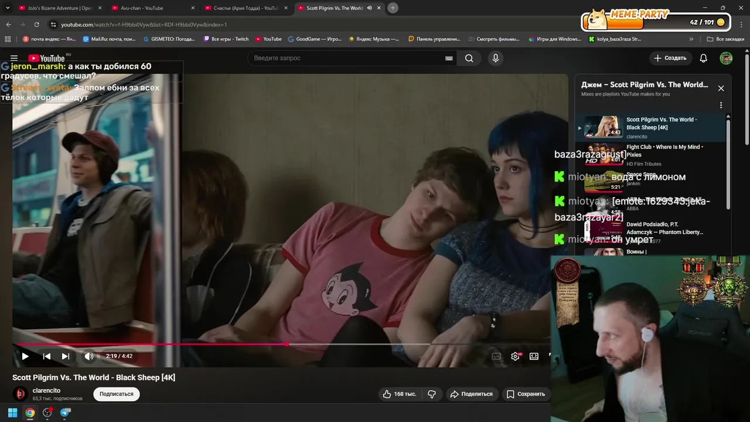
Task: Close the Джем mix playlist panel
Action: 721,89
